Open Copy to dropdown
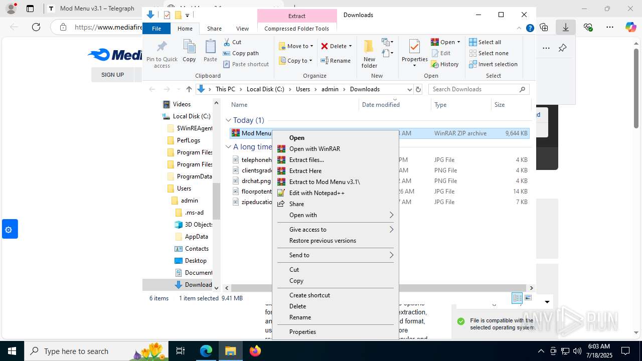 click(x=296, y=61)
